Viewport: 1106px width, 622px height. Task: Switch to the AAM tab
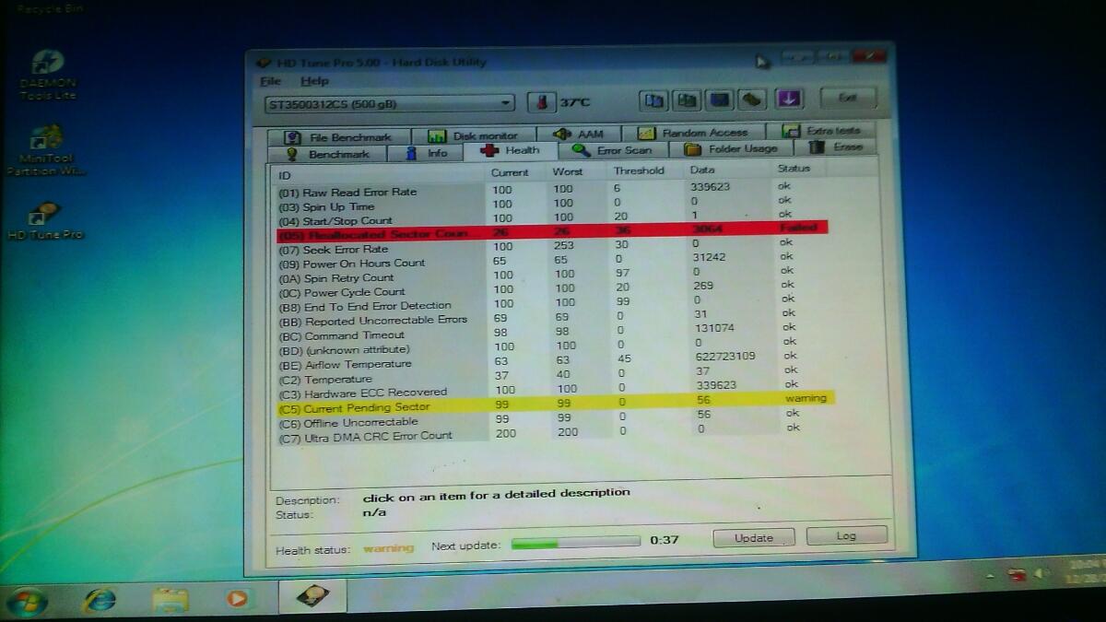582,135
